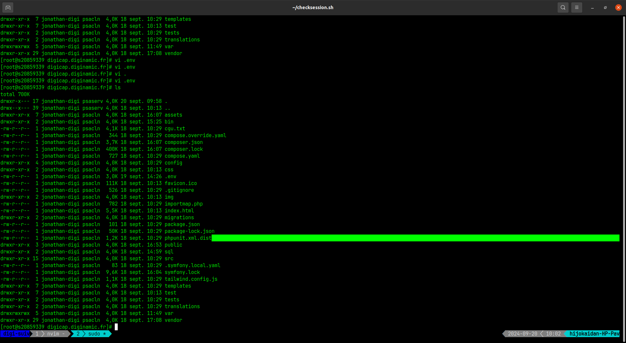Image resolution: width=626 pixels, height=343 pixels.
Task: Click the date 2024-09-20 in status bar
Action: pos(522,334)
